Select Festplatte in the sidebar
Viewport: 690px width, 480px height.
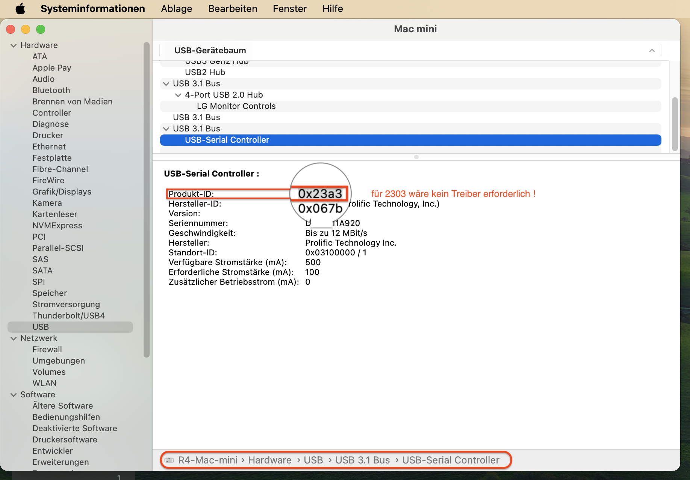point(52,158)
